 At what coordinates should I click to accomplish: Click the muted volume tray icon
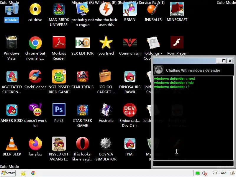coord(204,173)
